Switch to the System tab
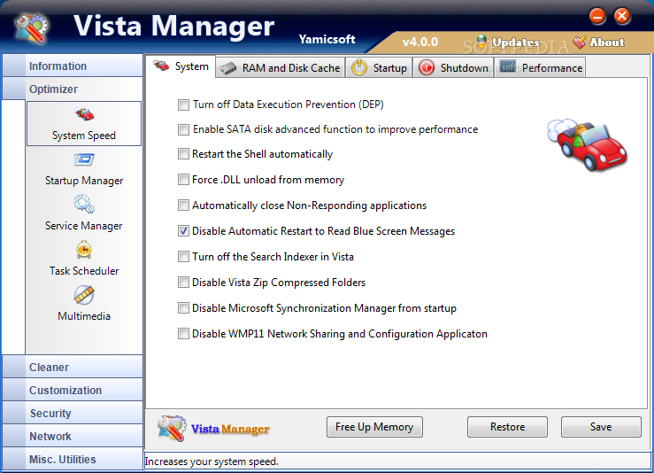Screen dimensions: 654x473 181,66
